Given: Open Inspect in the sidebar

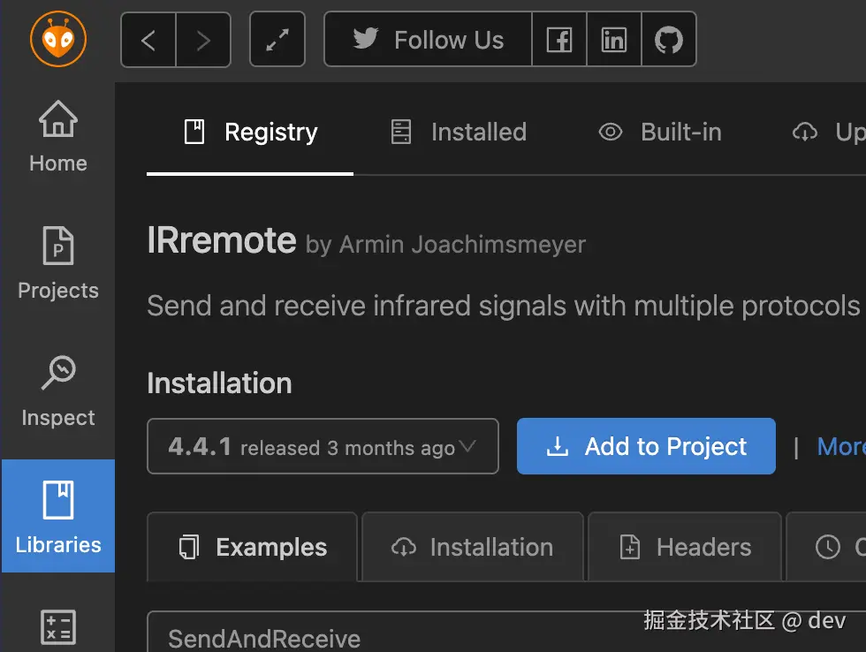Looking at the screenshot, I should pyautogui.click(x=58, y=390).
